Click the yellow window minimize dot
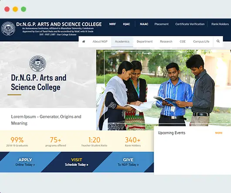 [15, 9]
